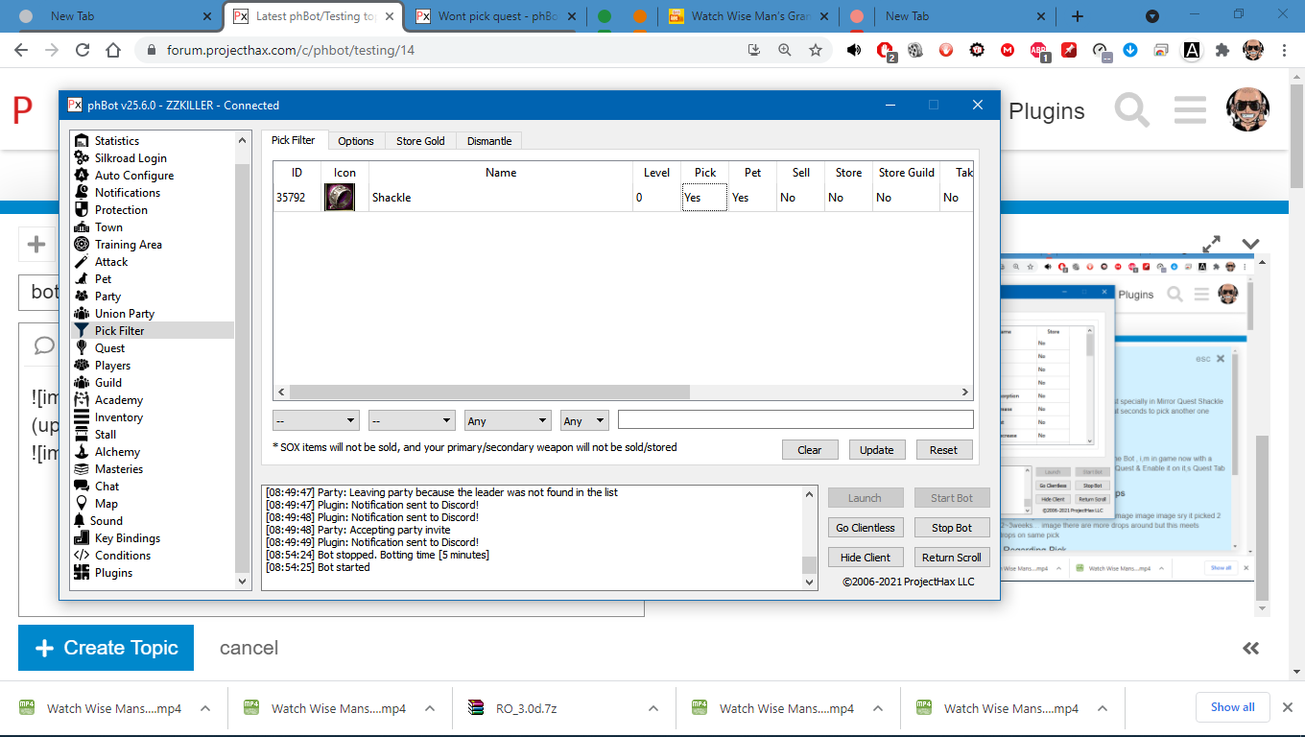Select the Training Area target icon
Screen dimensions: 1305x737
point(82,245)
